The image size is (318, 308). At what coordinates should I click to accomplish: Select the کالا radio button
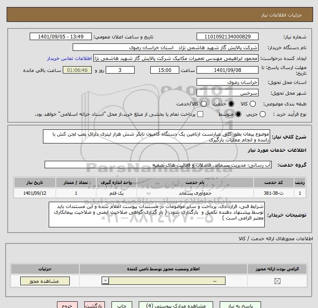[252, 104]
